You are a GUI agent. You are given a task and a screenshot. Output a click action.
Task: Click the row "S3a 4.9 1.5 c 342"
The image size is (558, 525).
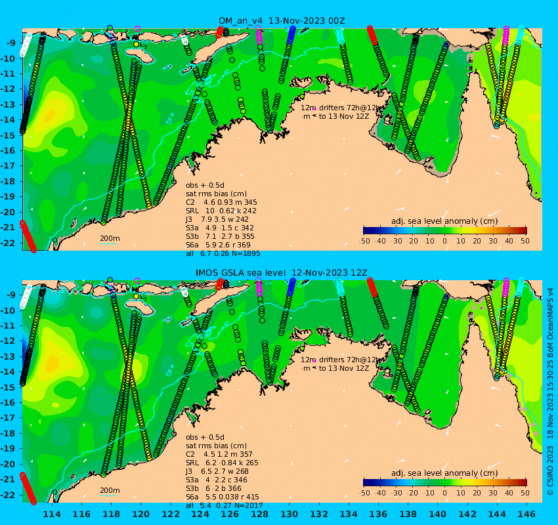click(x=220, y=228)
